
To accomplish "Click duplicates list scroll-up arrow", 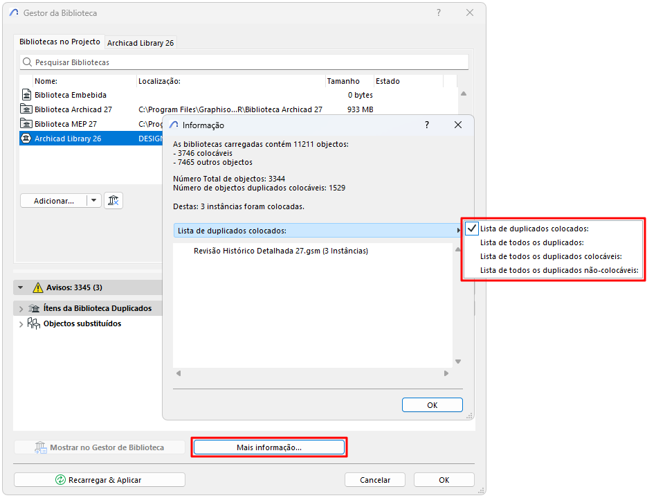I will pyautogui.click(x=457, y=249).
